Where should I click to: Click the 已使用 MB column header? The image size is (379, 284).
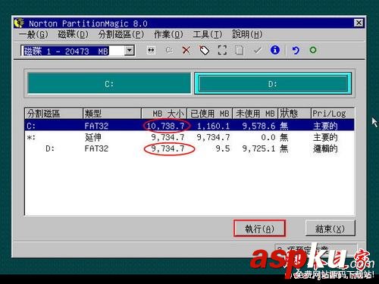tap(209, 114)
